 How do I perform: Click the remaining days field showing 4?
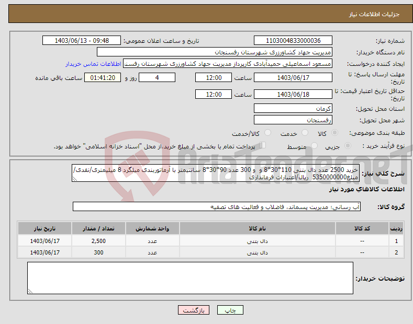click(x=157, y=77)
